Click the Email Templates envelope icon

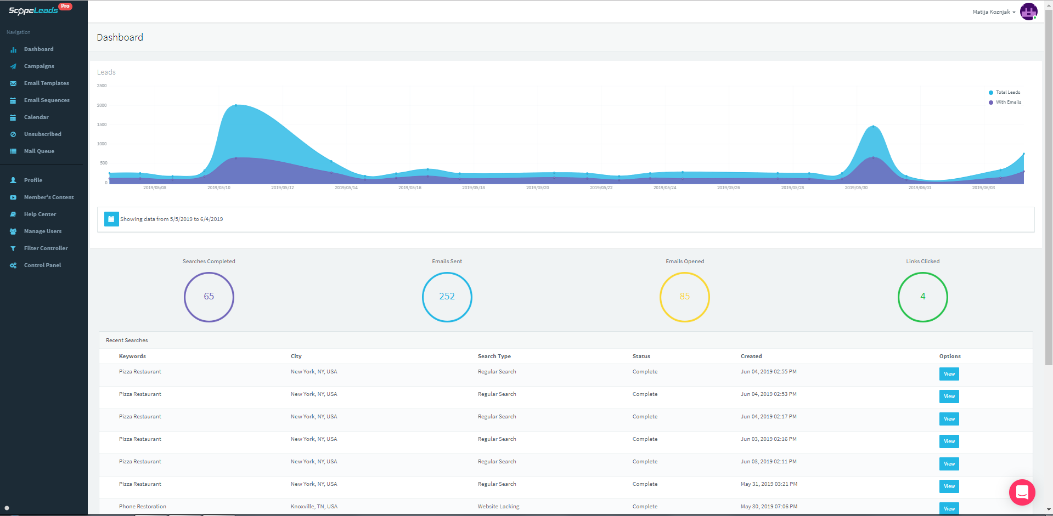coord(13,83)
